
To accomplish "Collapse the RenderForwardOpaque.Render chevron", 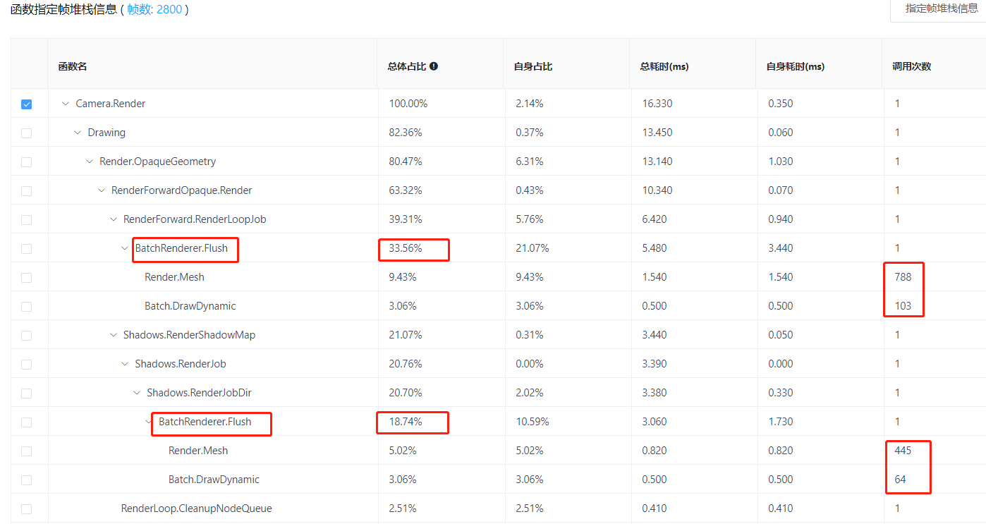I will coord(102,190).
